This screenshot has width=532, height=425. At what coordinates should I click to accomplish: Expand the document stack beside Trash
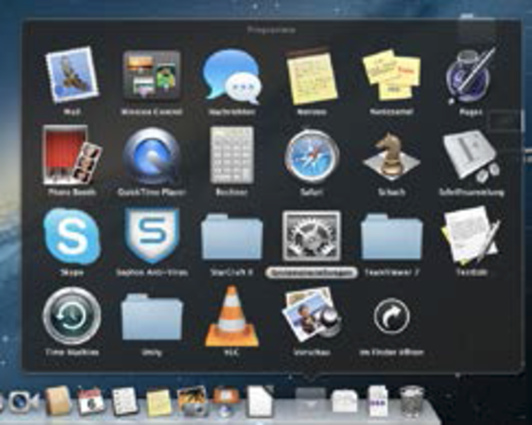pos(378,400)
